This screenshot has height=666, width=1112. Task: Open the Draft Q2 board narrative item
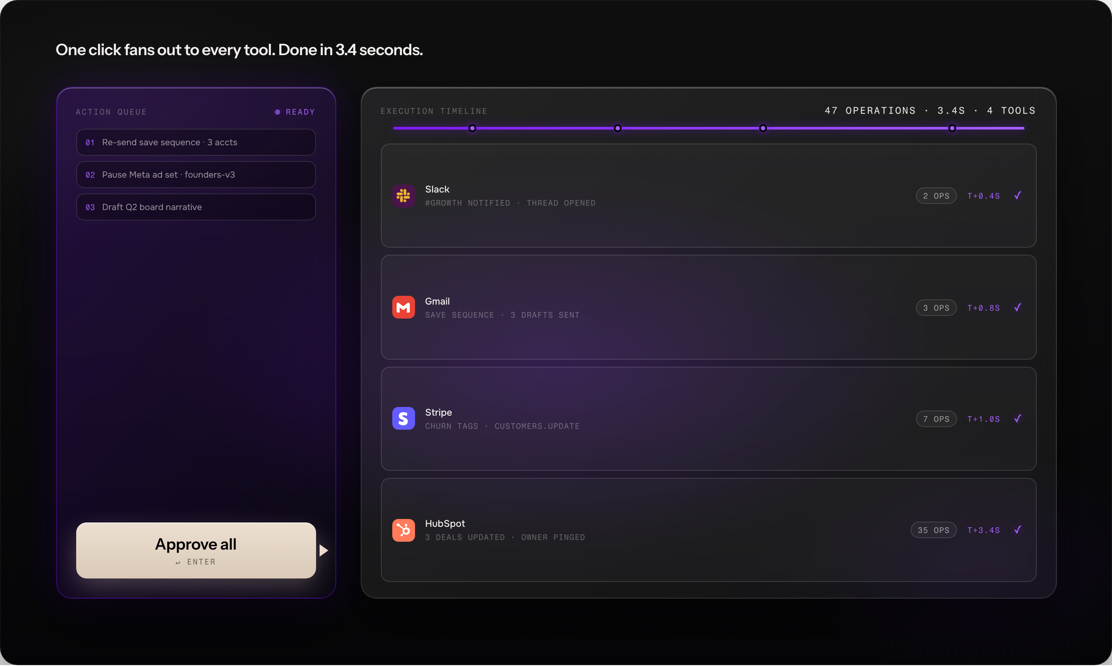(x=196, y=207)
